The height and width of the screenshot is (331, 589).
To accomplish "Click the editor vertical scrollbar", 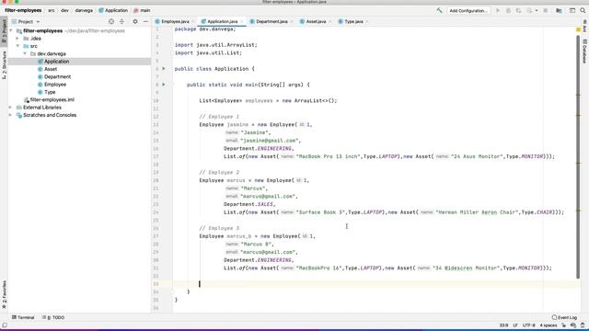I will tap(579, 157).
